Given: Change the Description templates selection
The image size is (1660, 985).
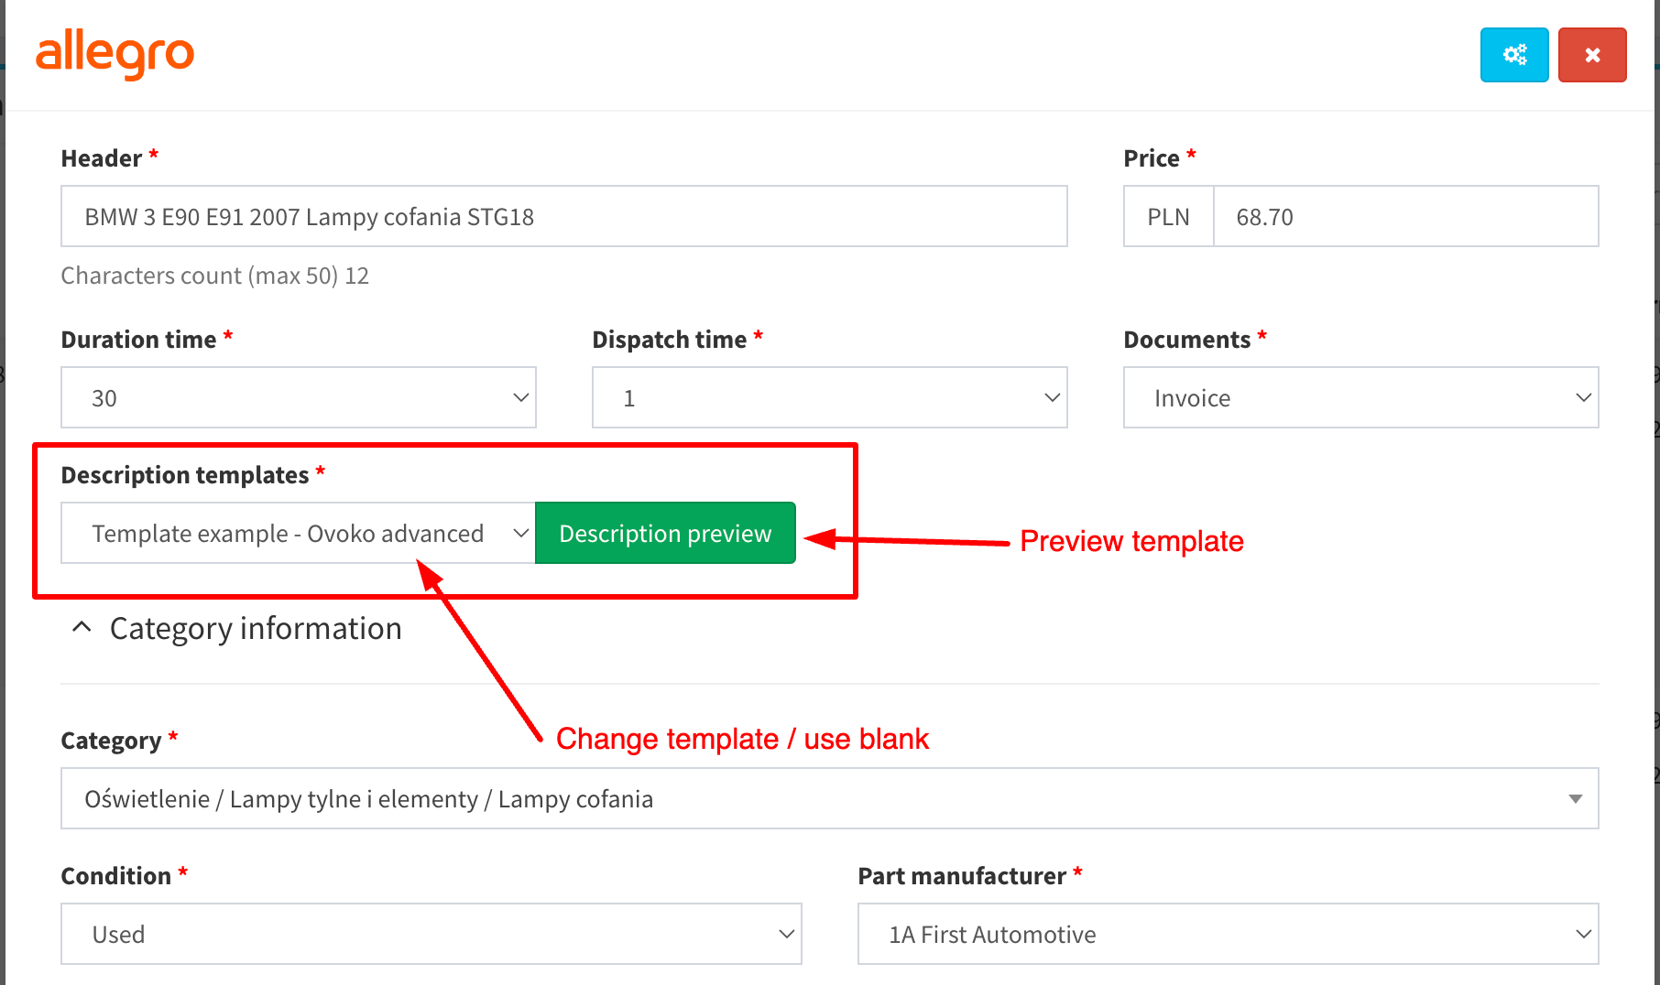Looking at the screenshot, I should (x=298, y=534).
